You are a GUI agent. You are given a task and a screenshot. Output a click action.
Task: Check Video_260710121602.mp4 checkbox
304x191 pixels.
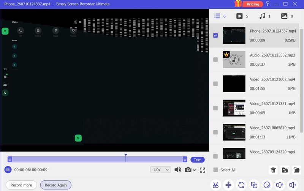pos(215,84)
